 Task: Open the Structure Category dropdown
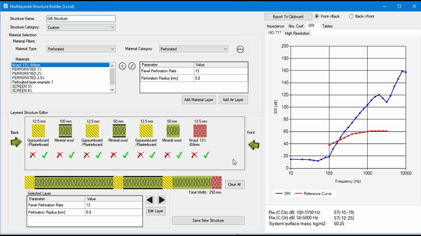(81, 28)
